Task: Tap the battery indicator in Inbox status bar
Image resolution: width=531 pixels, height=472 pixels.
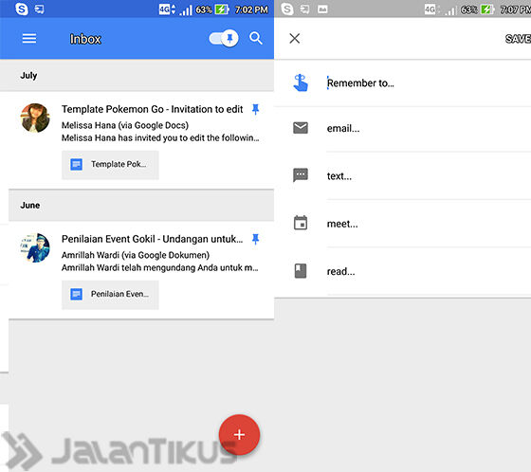Action: [222, 9]
